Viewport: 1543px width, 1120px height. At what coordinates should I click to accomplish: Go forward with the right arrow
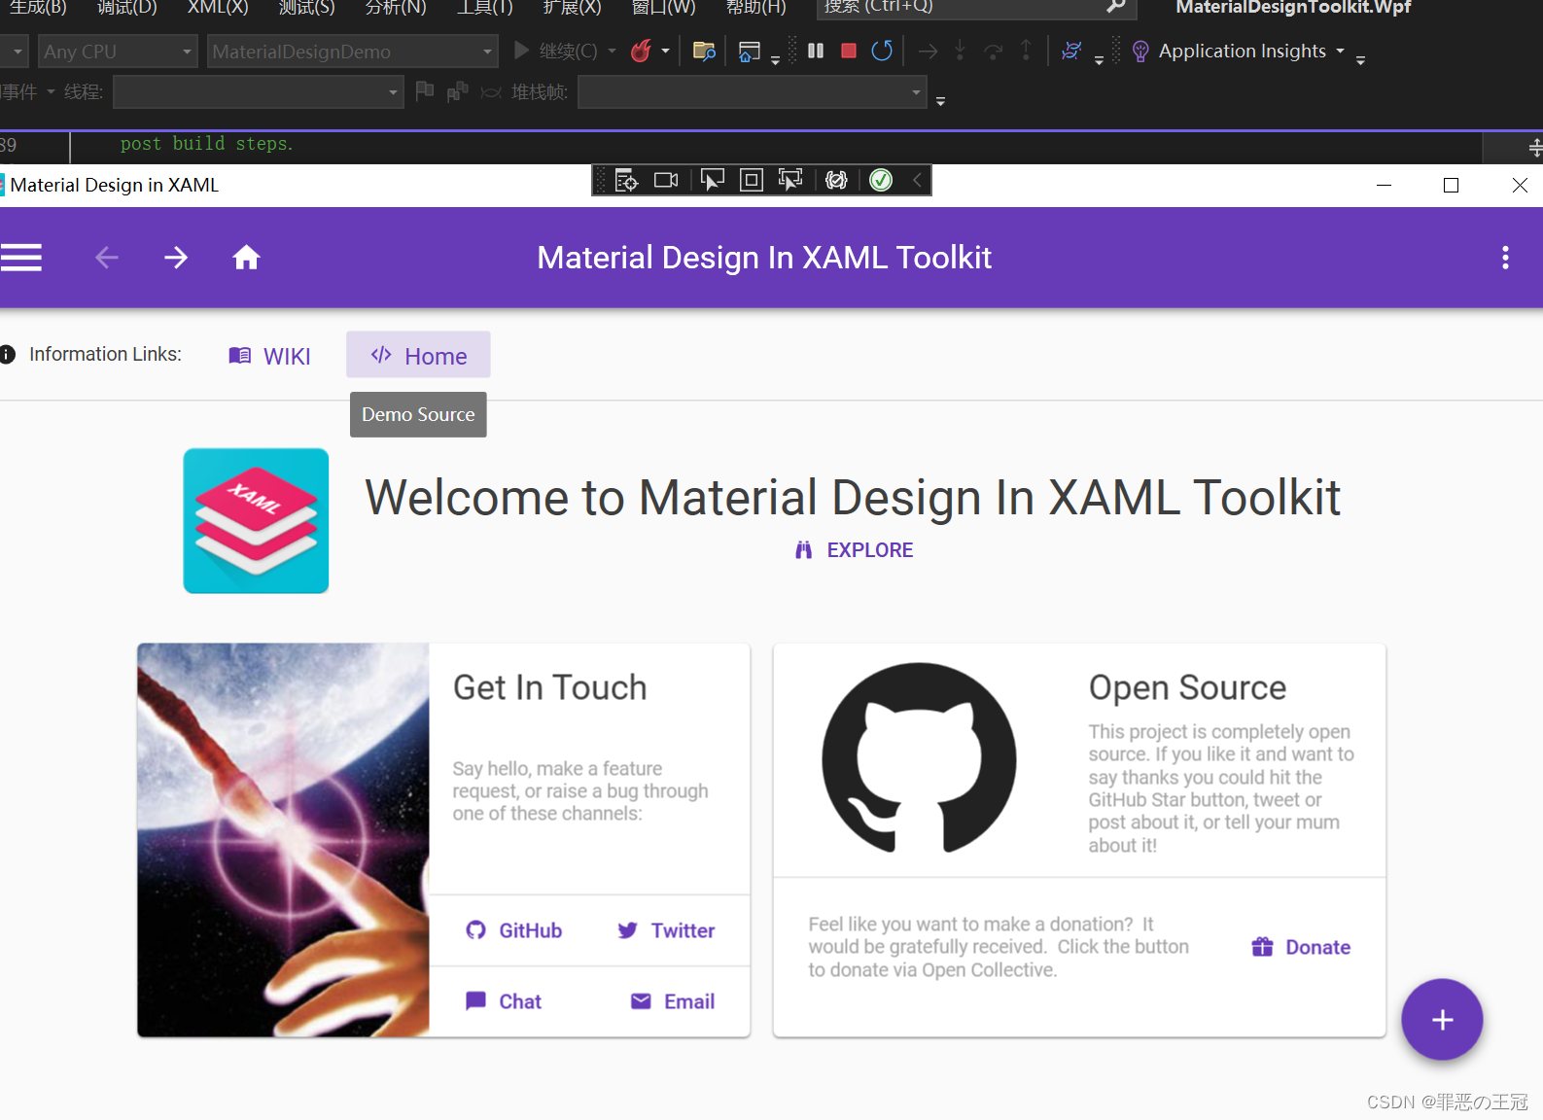click(176, 258)
